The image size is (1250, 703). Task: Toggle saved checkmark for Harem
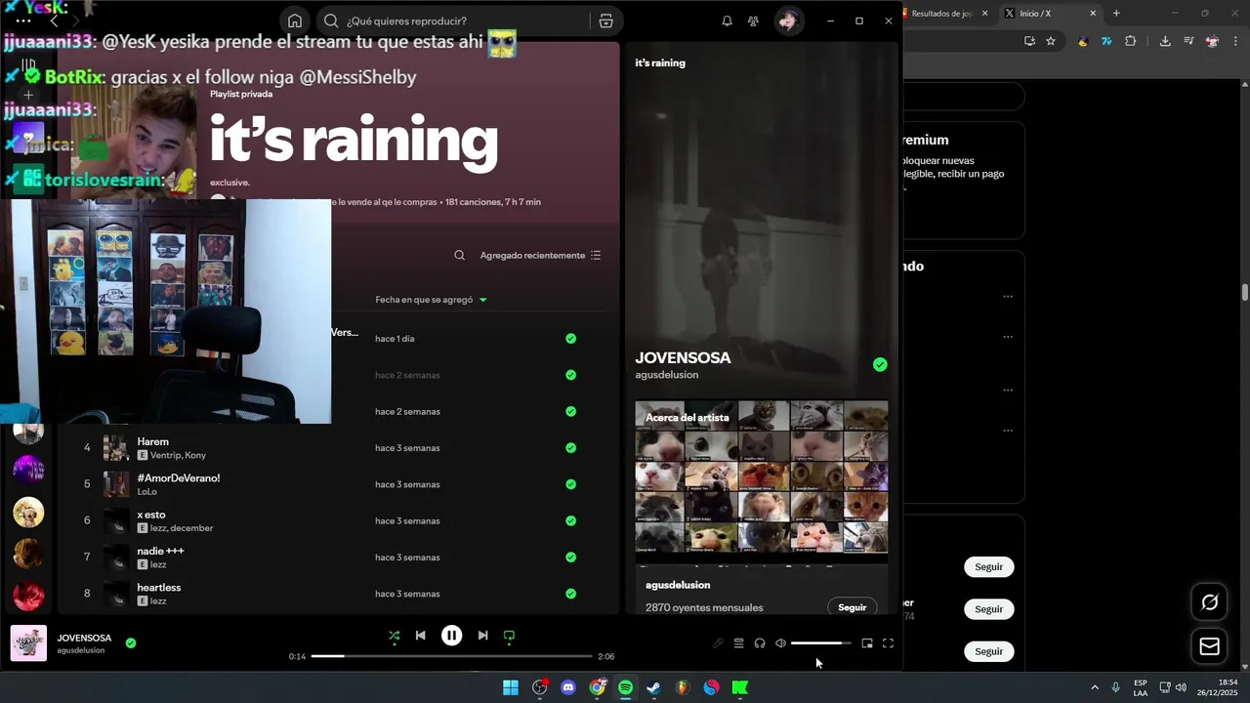(570, 448)
